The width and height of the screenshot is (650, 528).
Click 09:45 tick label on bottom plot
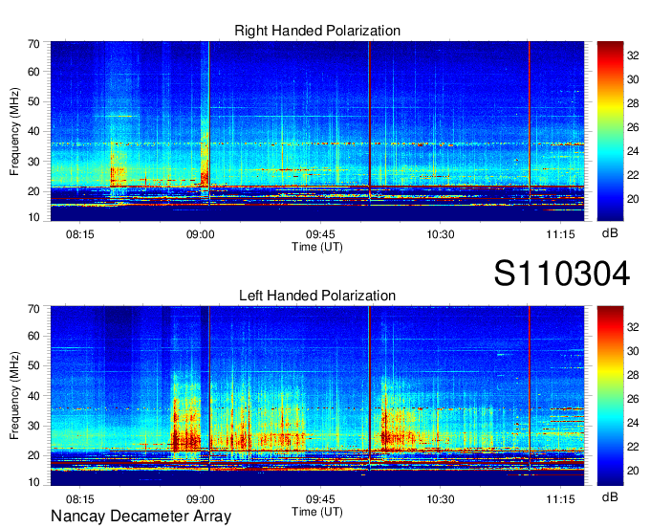click(320, 499)
